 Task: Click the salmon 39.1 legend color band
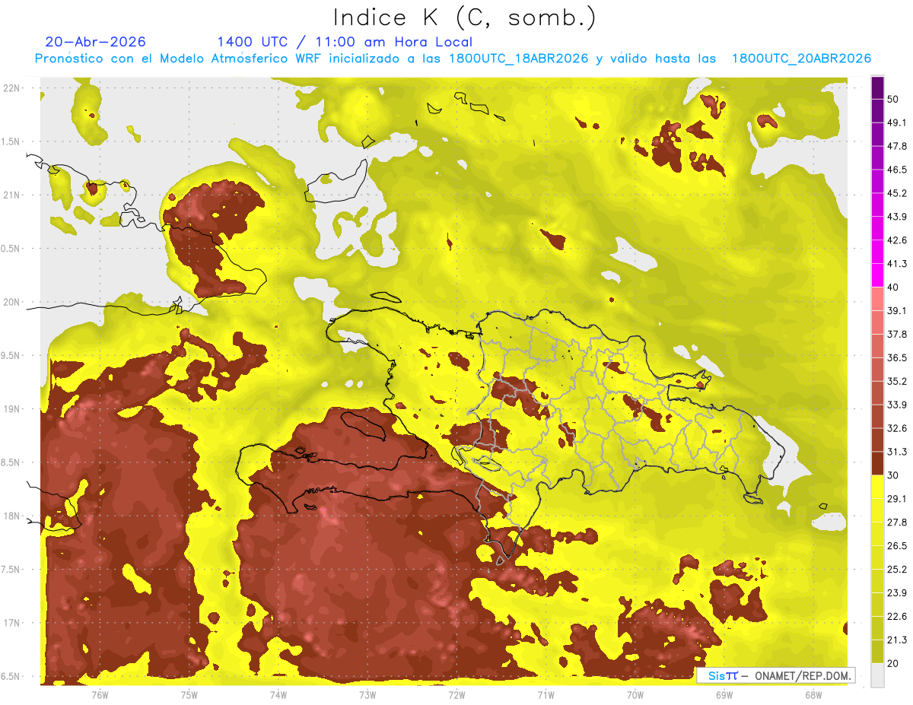point(877,299)
